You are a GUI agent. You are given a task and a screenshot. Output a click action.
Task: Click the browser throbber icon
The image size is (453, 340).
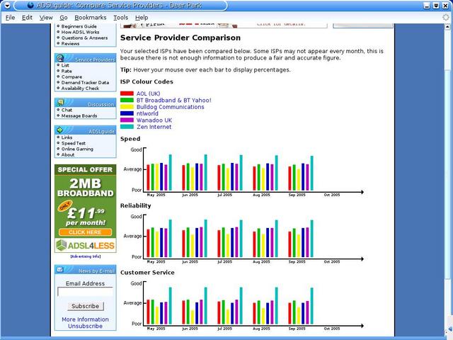pyautogui.click(x=445, y=17)
